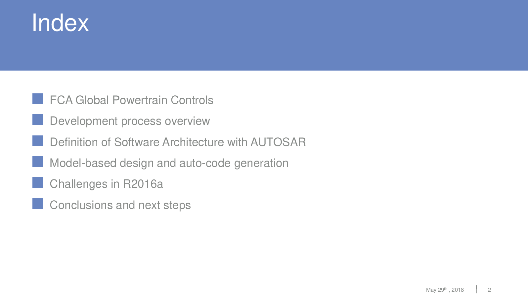
Task: Select Model-based design and auto-code generation line
Action: pos(169,163)
